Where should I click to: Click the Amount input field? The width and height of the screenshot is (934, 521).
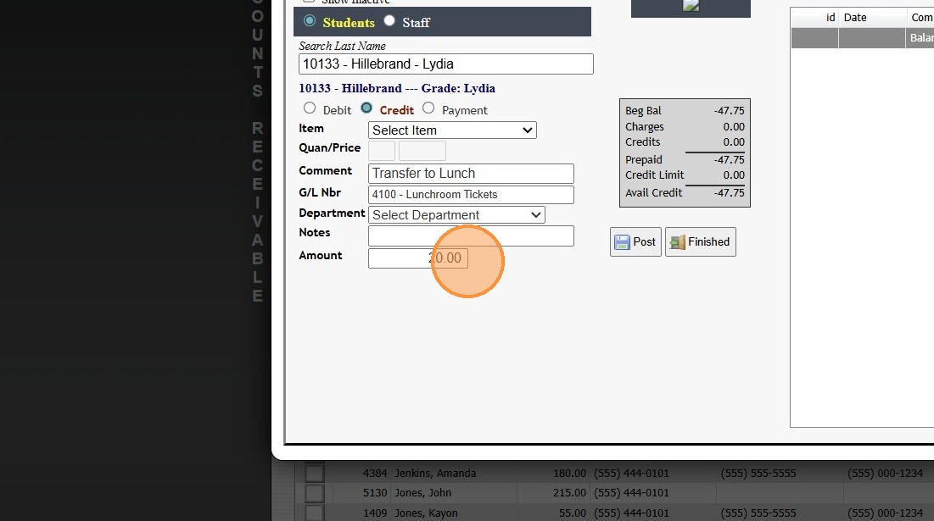coord(417,258)
